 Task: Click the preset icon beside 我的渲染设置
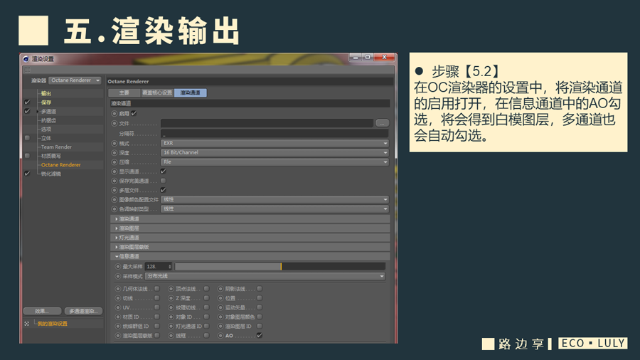click(x=26, y=324)
